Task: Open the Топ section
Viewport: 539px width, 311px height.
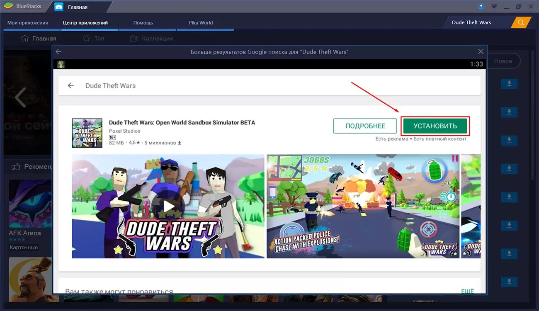Action: pos(93,38)
